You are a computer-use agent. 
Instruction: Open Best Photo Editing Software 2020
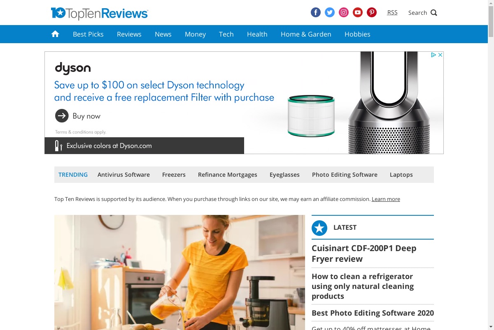[373, 313]
